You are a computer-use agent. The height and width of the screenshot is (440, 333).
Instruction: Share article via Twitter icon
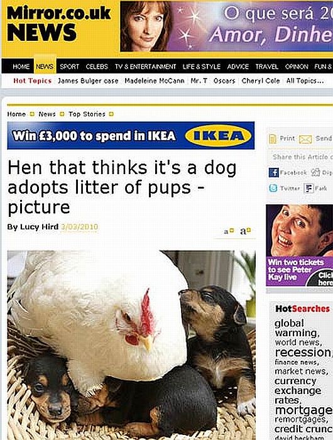click(273, 188)
